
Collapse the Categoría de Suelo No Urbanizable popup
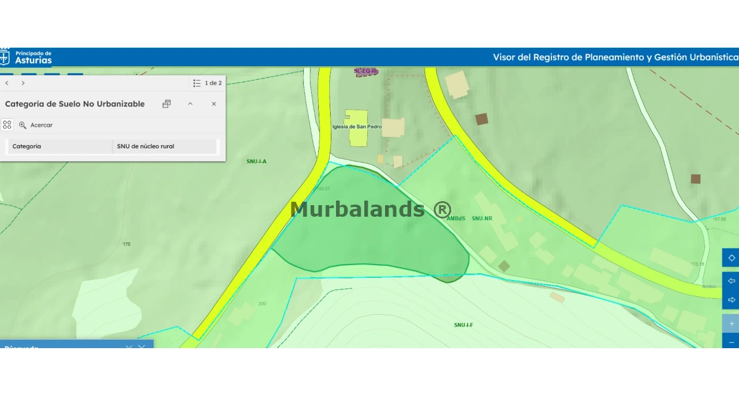tap(190, 104)
